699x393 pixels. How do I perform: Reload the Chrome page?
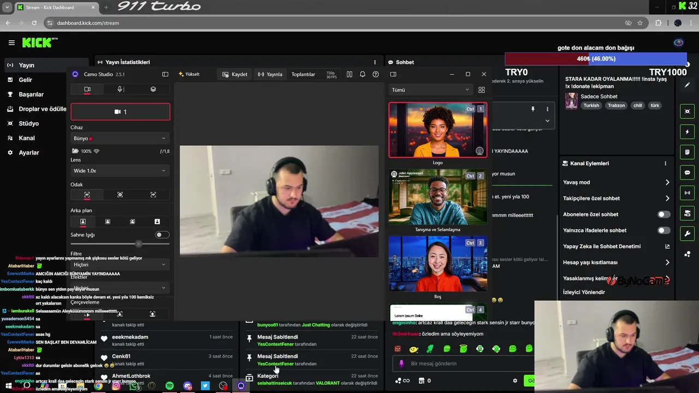[x=34, y=23]
